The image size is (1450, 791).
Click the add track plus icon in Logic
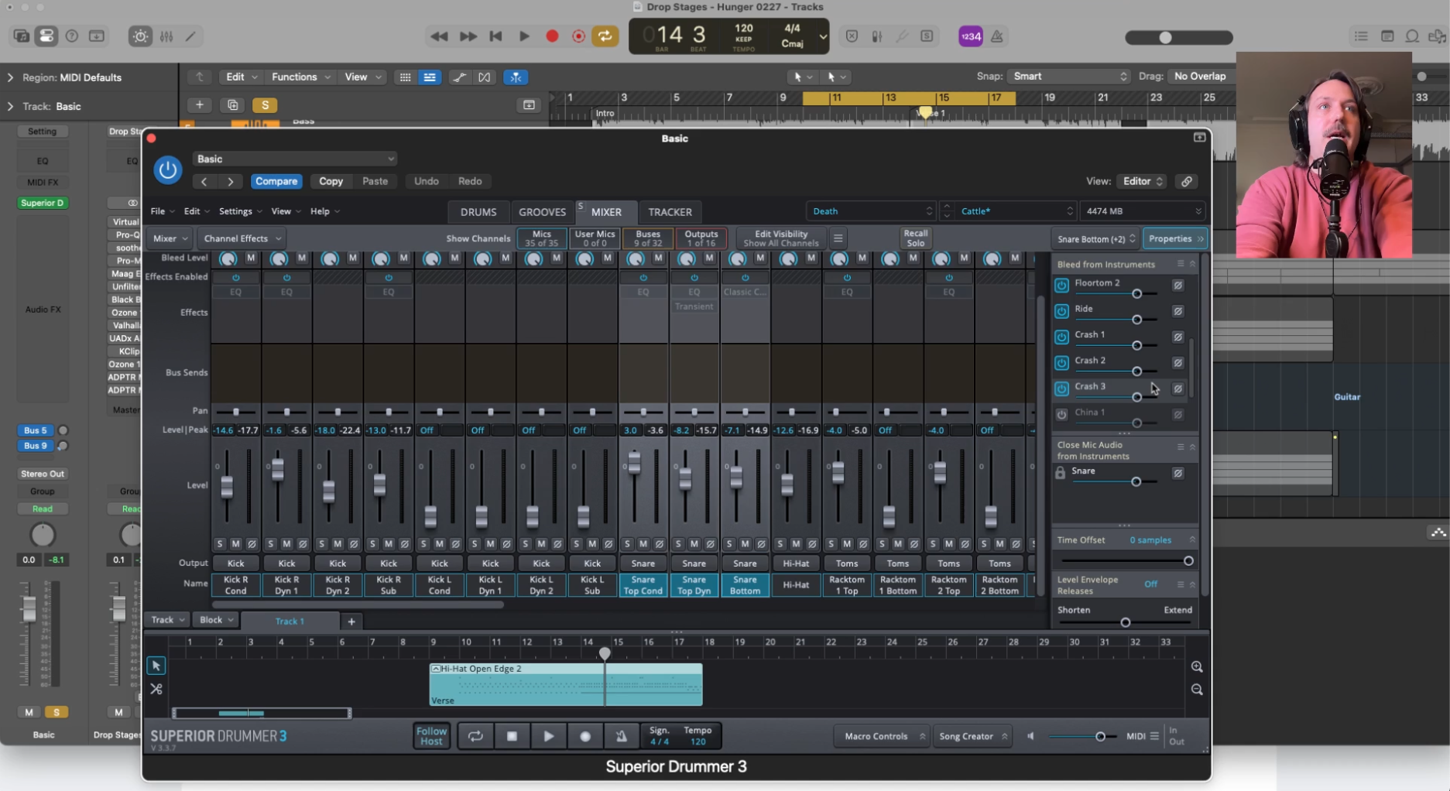[x=199, y=105]
